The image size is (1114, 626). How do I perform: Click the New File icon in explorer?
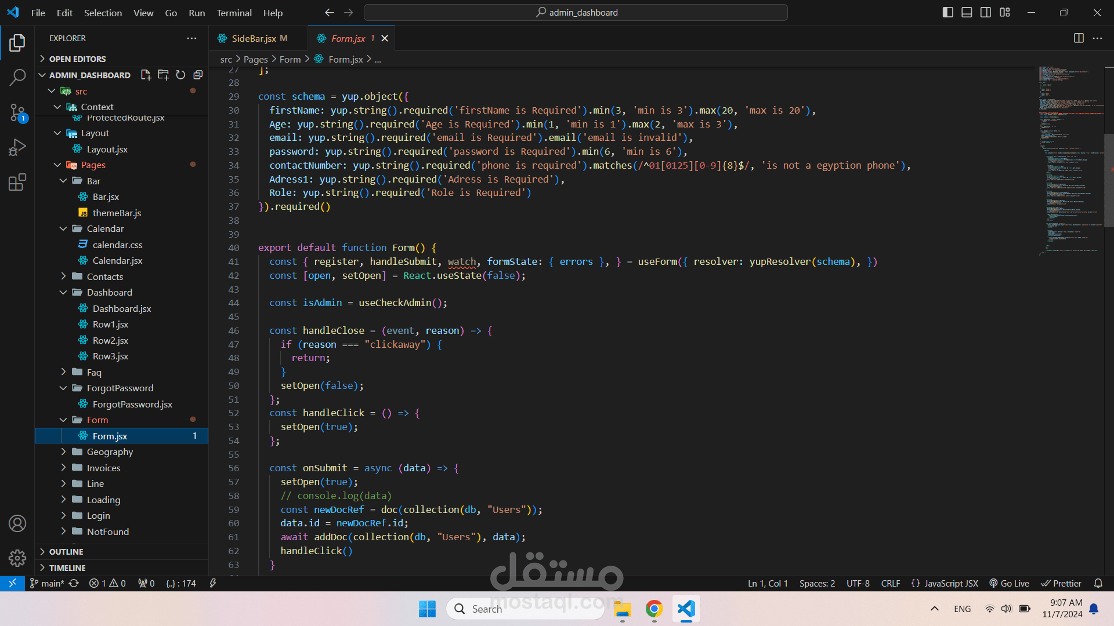point(146,75)
